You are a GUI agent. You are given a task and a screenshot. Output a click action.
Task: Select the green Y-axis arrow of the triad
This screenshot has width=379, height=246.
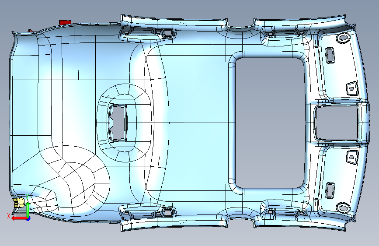click(28, 210)
